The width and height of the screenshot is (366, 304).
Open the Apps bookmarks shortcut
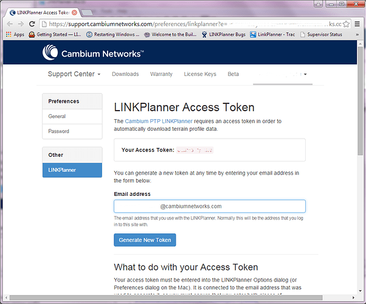15,35
